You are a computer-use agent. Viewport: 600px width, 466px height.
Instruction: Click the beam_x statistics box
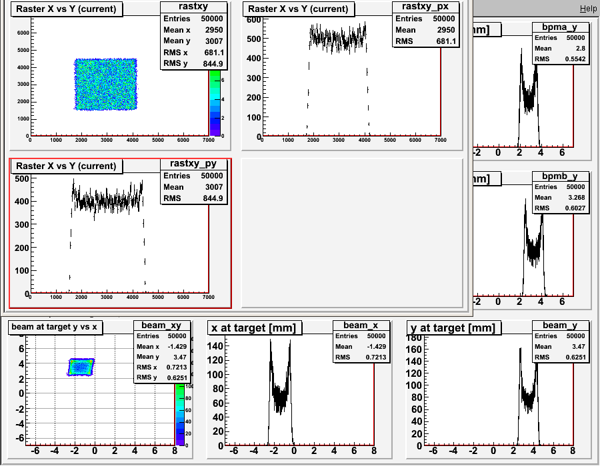tap(361, 342)
